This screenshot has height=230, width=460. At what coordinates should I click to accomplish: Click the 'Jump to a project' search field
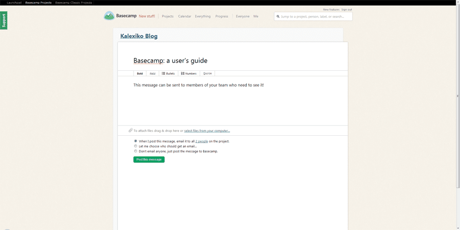[x=315, y=17]
